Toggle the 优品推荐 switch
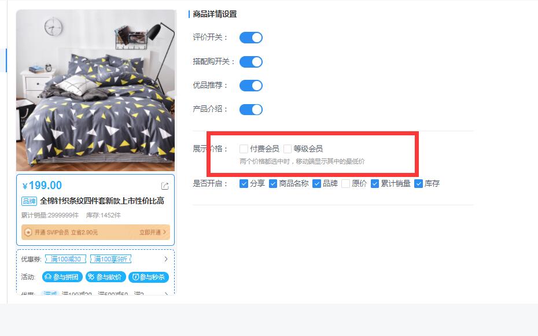The image size is (538, 336). click(x=251, y=86)
